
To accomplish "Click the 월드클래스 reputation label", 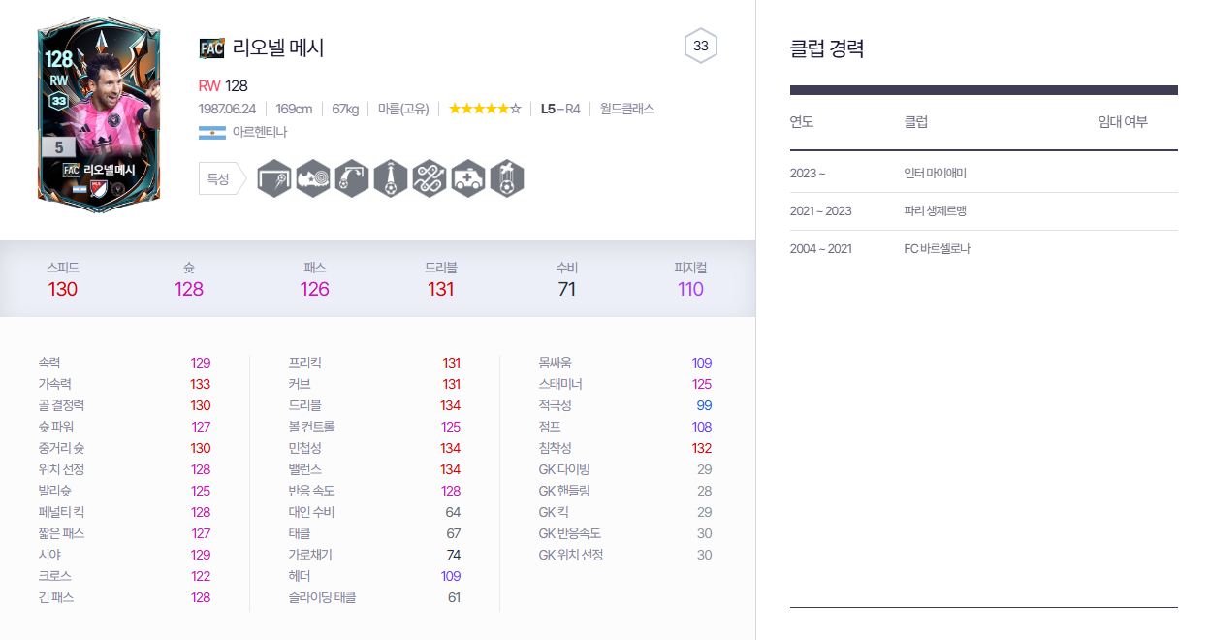I will click(x=627, y=109).
